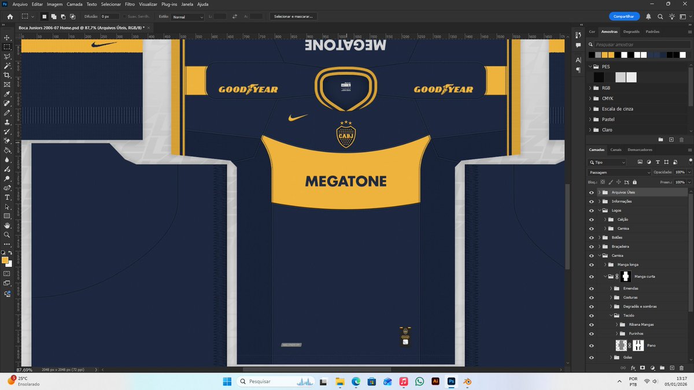694x390 pixels.
Task: Add a layer mask in Camadas panel
Action: tap(643, 367)
